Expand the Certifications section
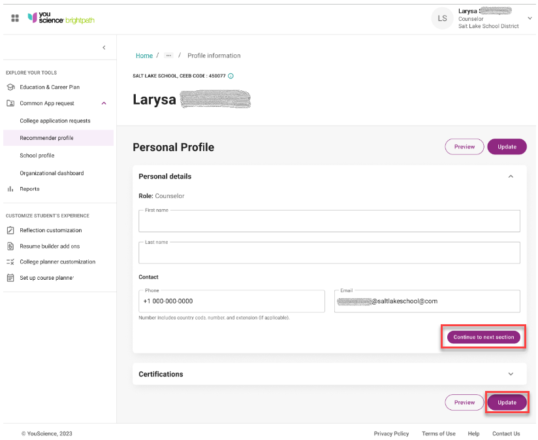This screenshot has width=538, height=440. (511, 374)
